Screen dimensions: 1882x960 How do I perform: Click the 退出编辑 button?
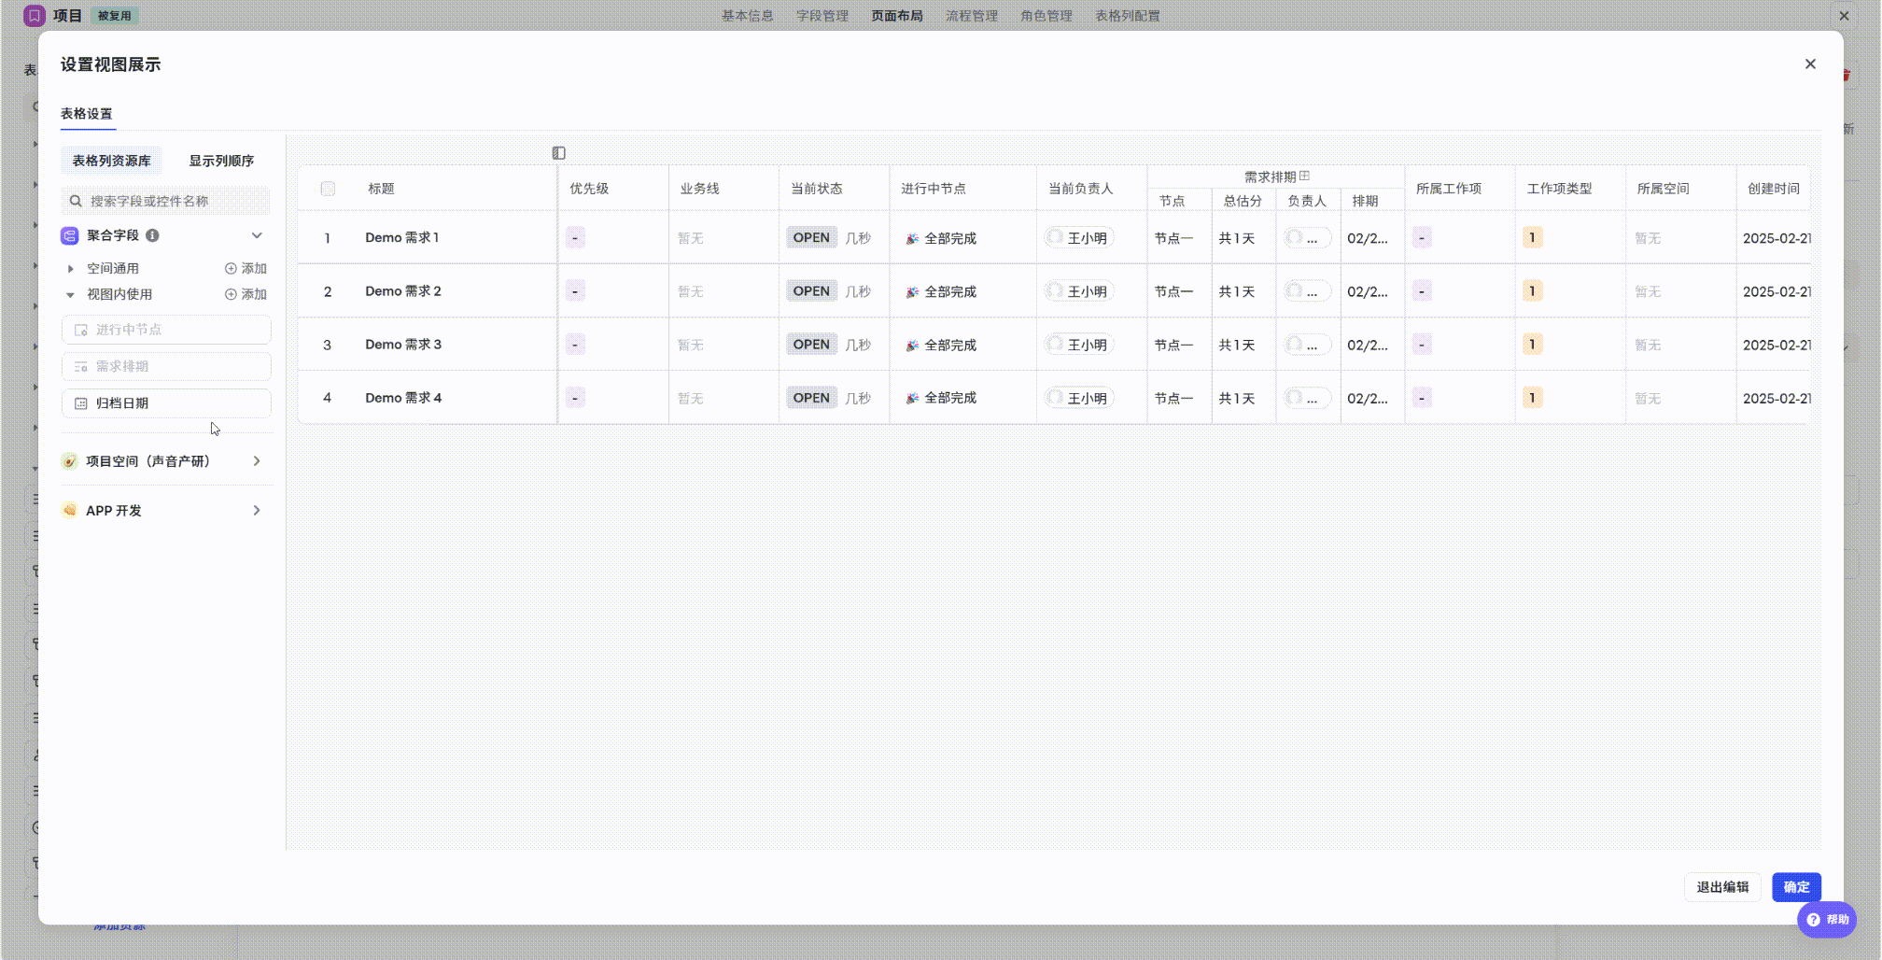(1722, 887)
